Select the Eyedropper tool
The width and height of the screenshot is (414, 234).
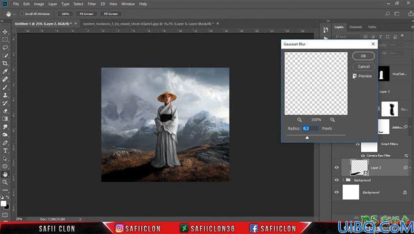pos(5,71)
